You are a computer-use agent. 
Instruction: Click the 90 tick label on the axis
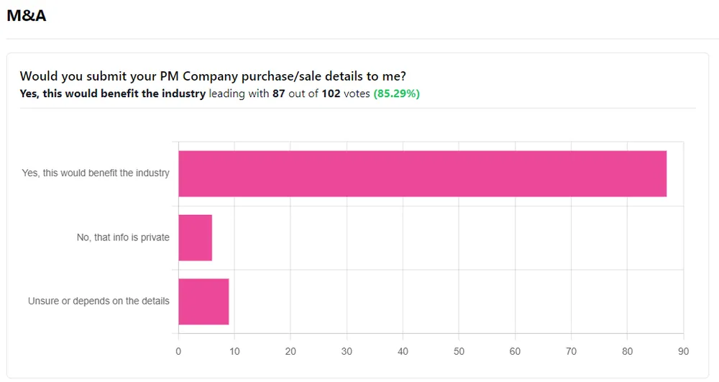point(683,351)
